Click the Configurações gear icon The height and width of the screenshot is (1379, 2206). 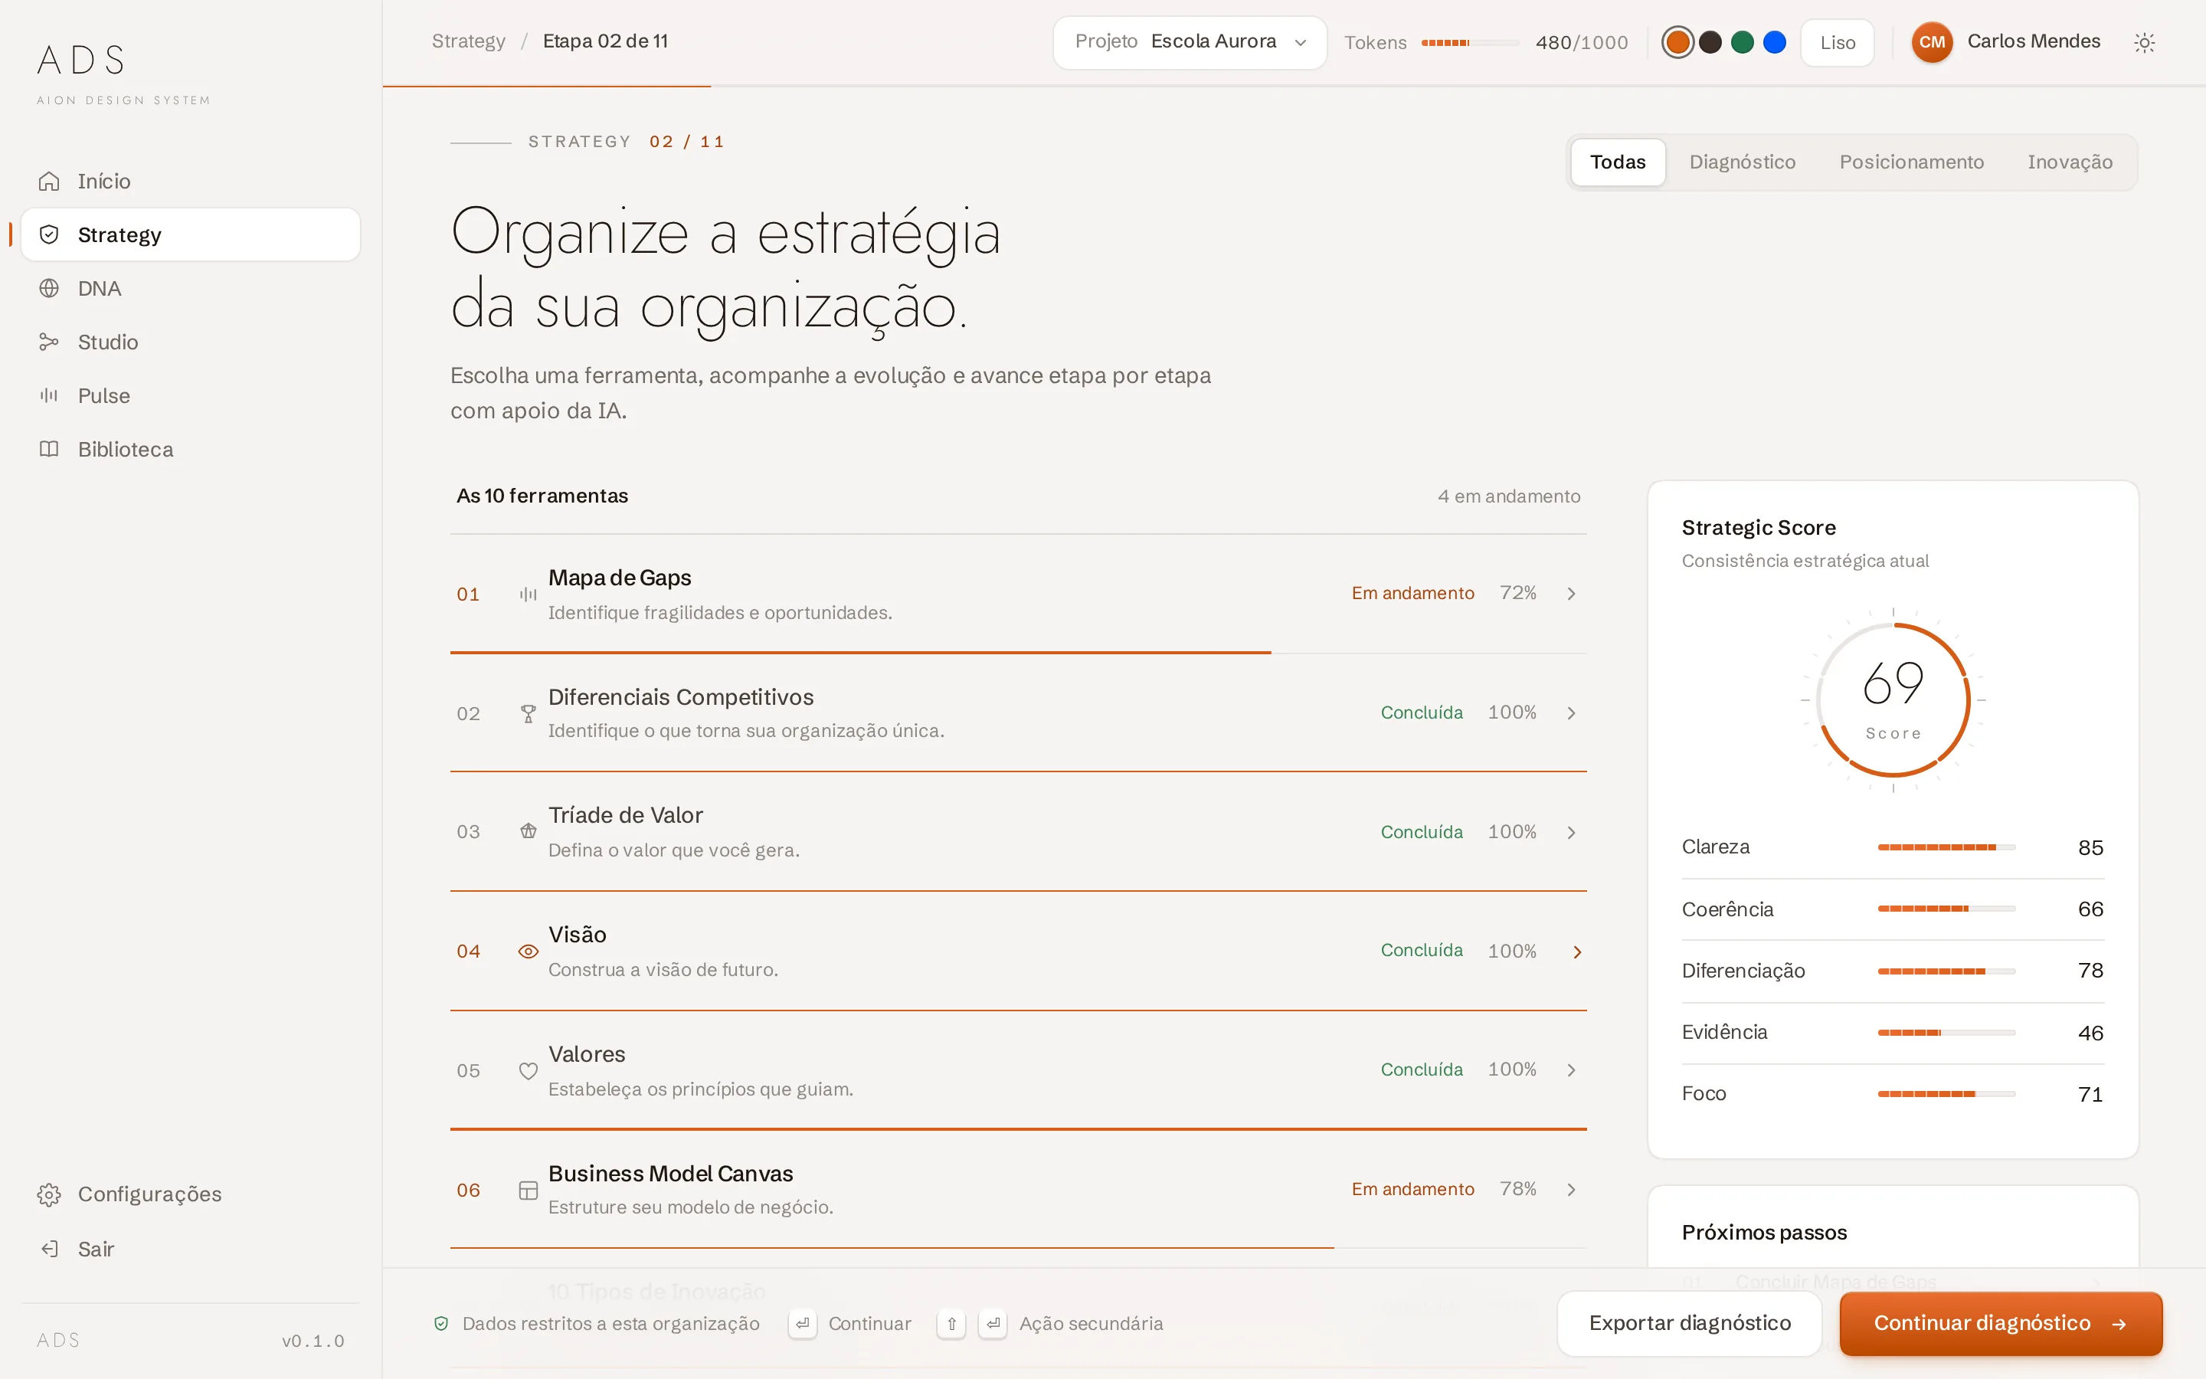coord(49,1195)
